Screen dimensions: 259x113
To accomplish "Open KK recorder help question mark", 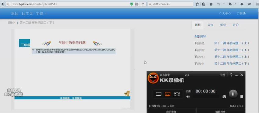I will pos(231,75).
